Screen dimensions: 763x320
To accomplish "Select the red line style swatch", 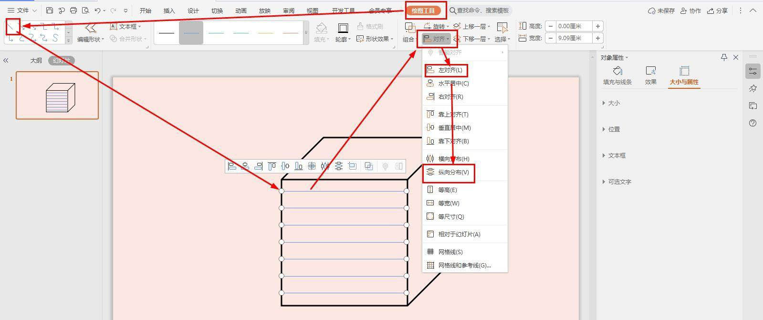I will (291, 33).
